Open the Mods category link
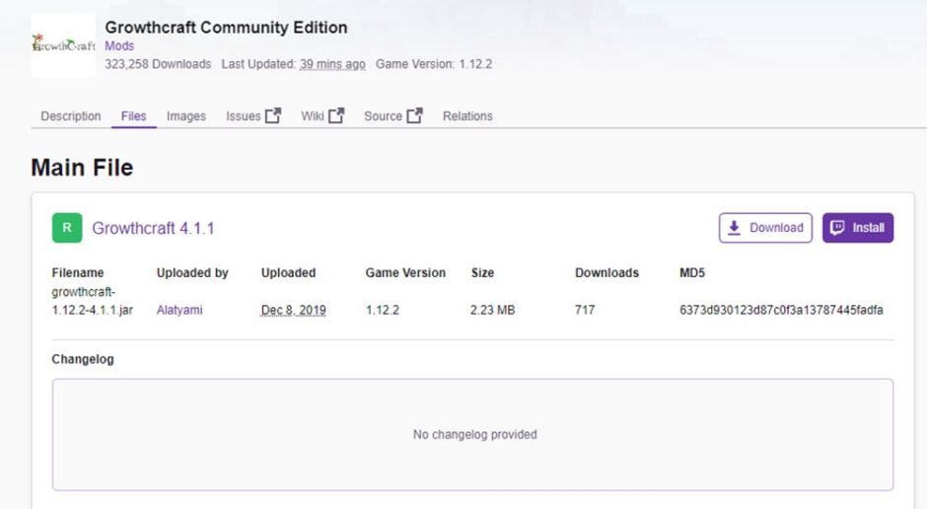This screenshot has height=509, width=927. 119,46
